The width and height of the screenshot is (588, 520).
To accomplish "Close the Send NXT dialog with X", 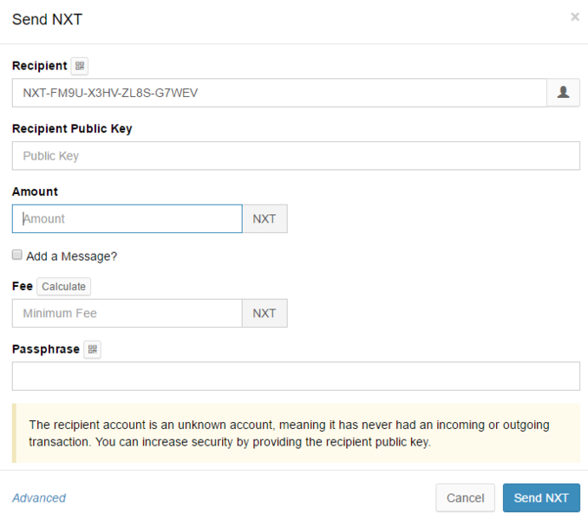I will [x=574, y=16].
